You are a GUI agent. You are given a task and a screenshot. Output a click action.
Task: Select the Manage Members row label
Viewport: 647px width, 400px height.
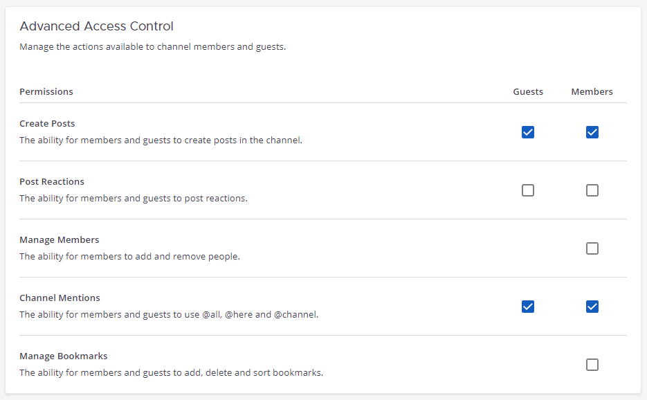coord(59,239)
